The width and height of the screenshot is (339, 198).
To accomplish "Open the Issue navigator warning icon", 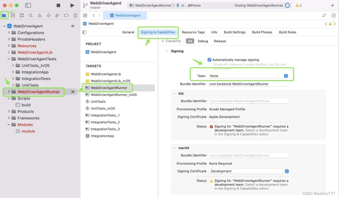I will point(39,15).
